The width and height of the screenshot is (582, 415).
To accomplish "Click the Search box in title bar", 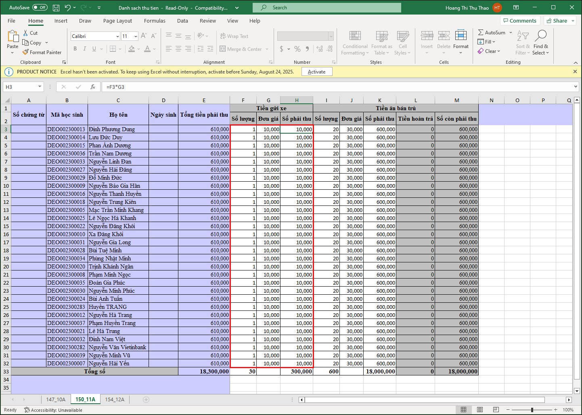I will point(327,8).
